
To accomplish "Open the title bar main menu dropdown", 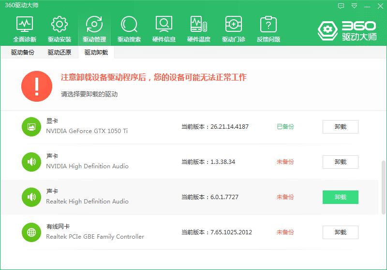I will click(355, 6).
